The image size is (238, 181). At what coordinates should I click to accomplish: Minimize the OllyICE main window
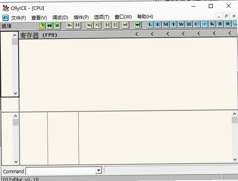click(193, 6)
